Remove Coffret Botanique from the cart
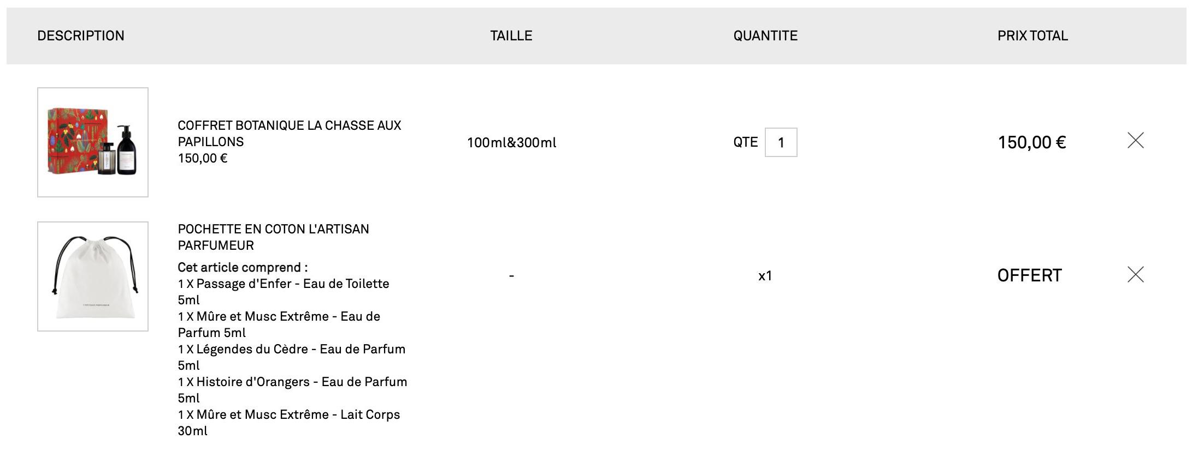This screenshot has height=457, width=1192. [x=1135, y=141]
